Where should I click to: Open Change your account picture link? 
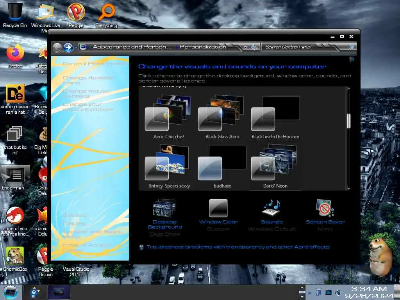88,107
